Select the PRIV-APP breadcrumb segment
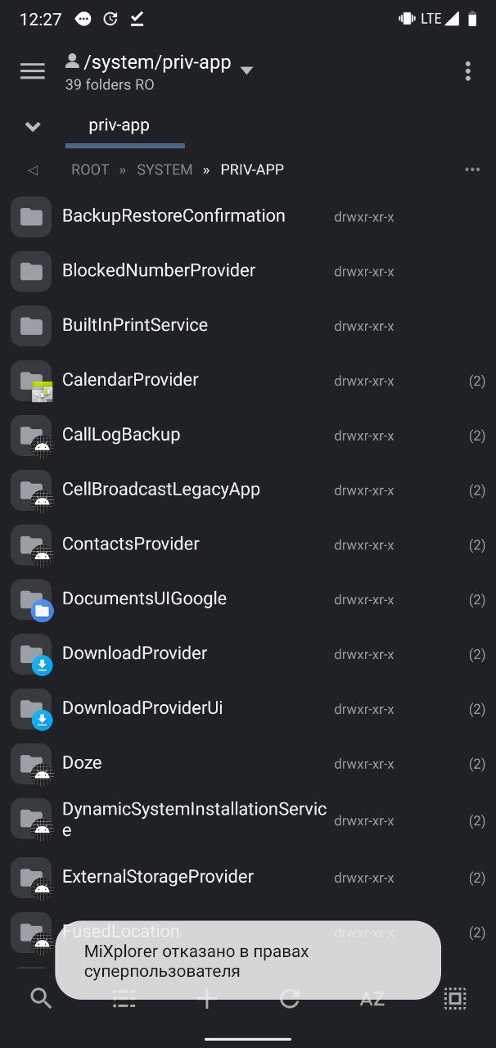 click(252, 169)
